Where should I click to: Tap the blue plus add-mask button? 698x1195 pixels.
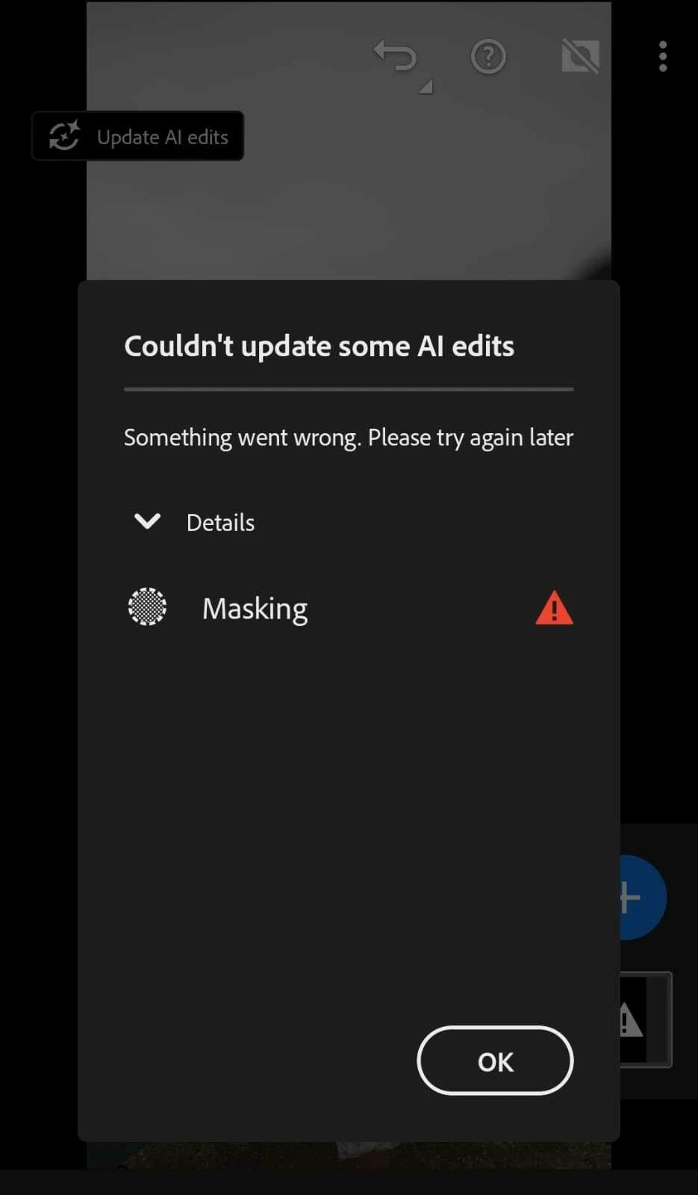[x=643, y=898]
